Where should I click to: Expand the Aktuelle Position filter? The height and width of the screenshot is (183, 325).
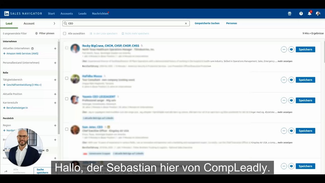(55, 94)
